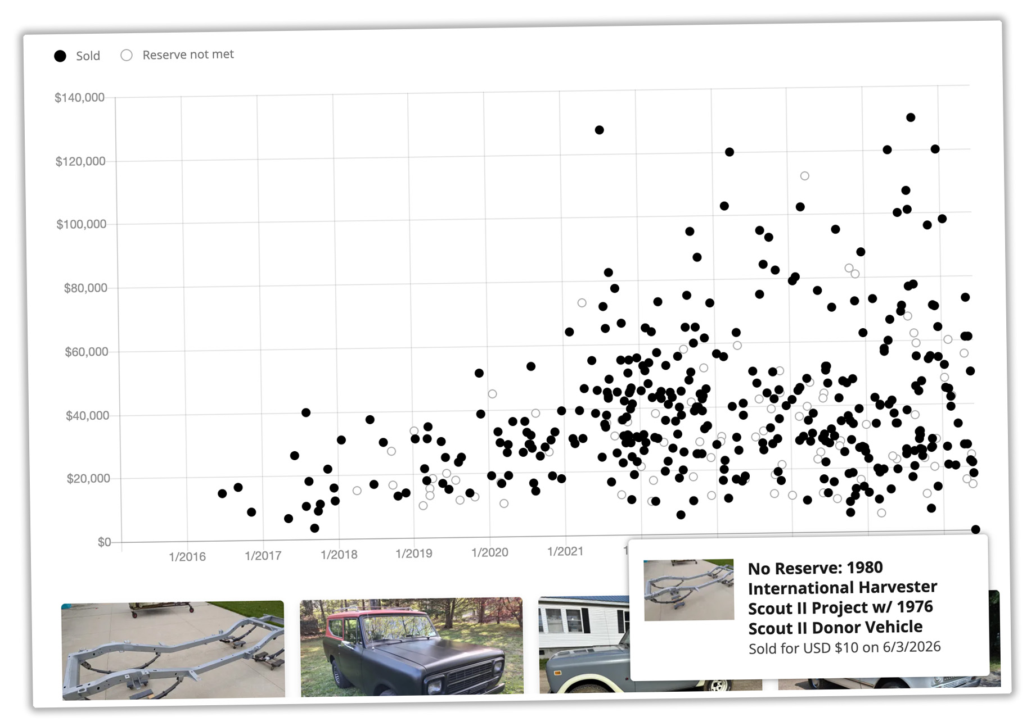
Task: Click the 1/2018 x-axis label
Action: click(339, 555)
